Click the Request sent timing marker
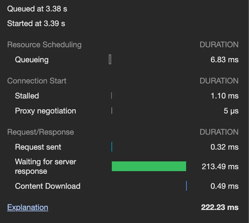The height and width of the screenshot is (223, 249). (x=111, y=147)
